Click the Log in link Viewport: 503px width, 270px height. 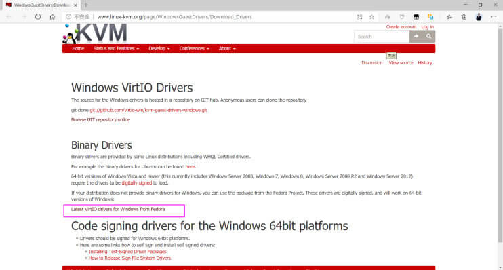click(427, 27)
